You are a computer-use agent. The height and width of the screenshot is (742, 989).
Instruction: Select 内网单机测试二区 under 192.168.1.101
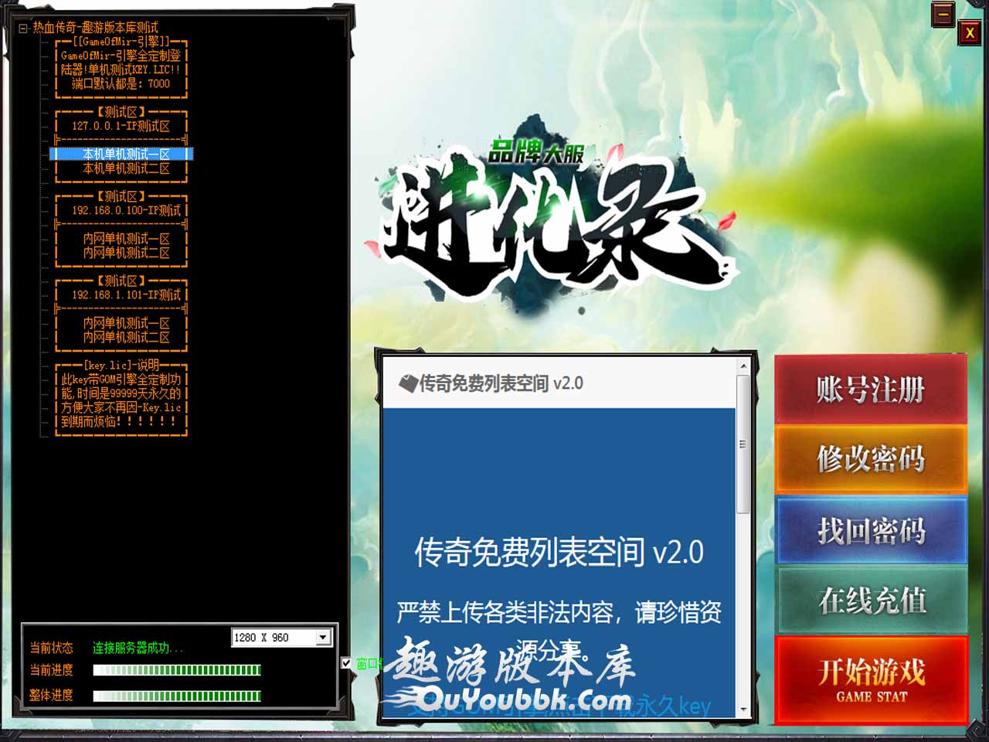[125, 337]
